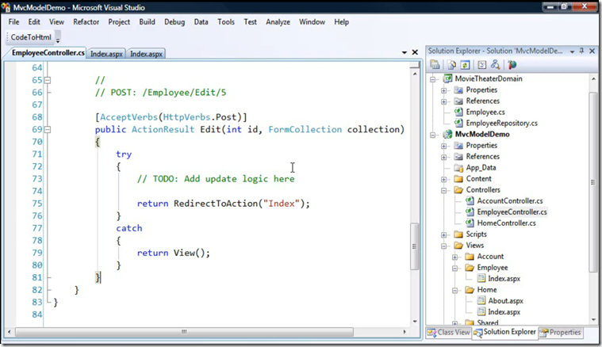Click the View Class Diagram toolbar icon
The height and width of the screenshot is (347, 602).
[x=495, y=65]
